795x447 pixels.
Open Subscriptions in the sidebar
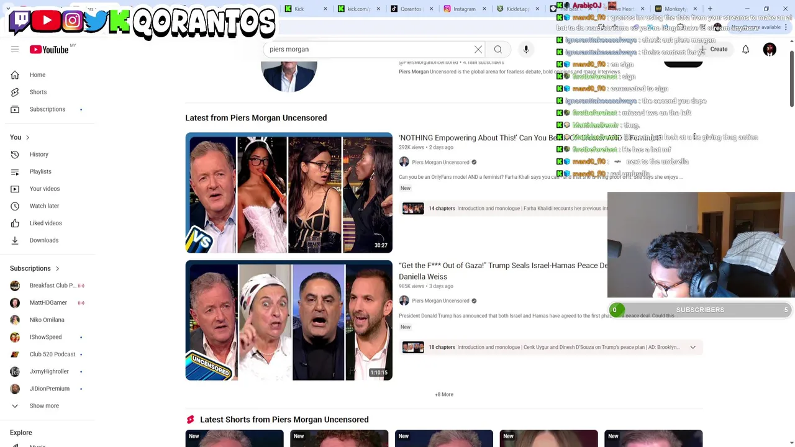(x=47, y=109)
